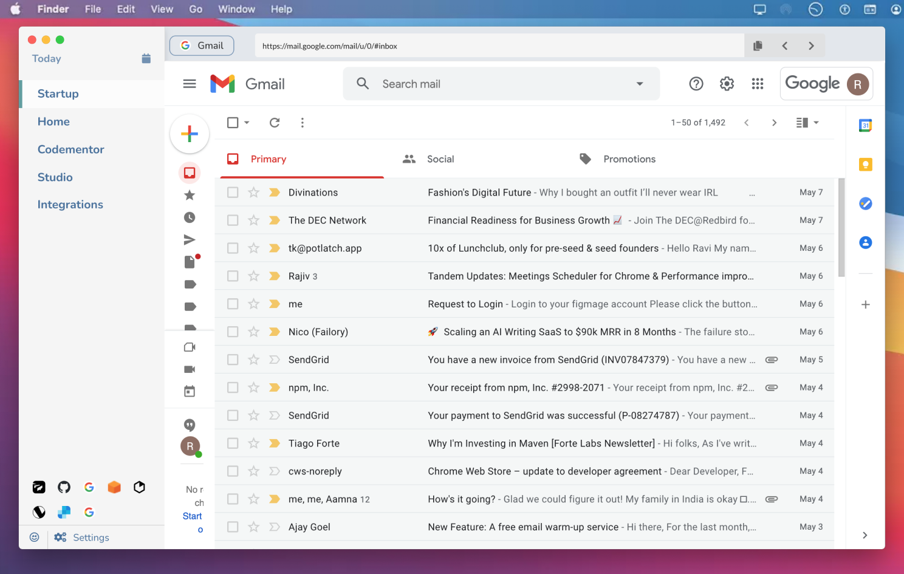Open Google Keep in side panel
Viewport: 904px width, 574px height.
[865, 165]
